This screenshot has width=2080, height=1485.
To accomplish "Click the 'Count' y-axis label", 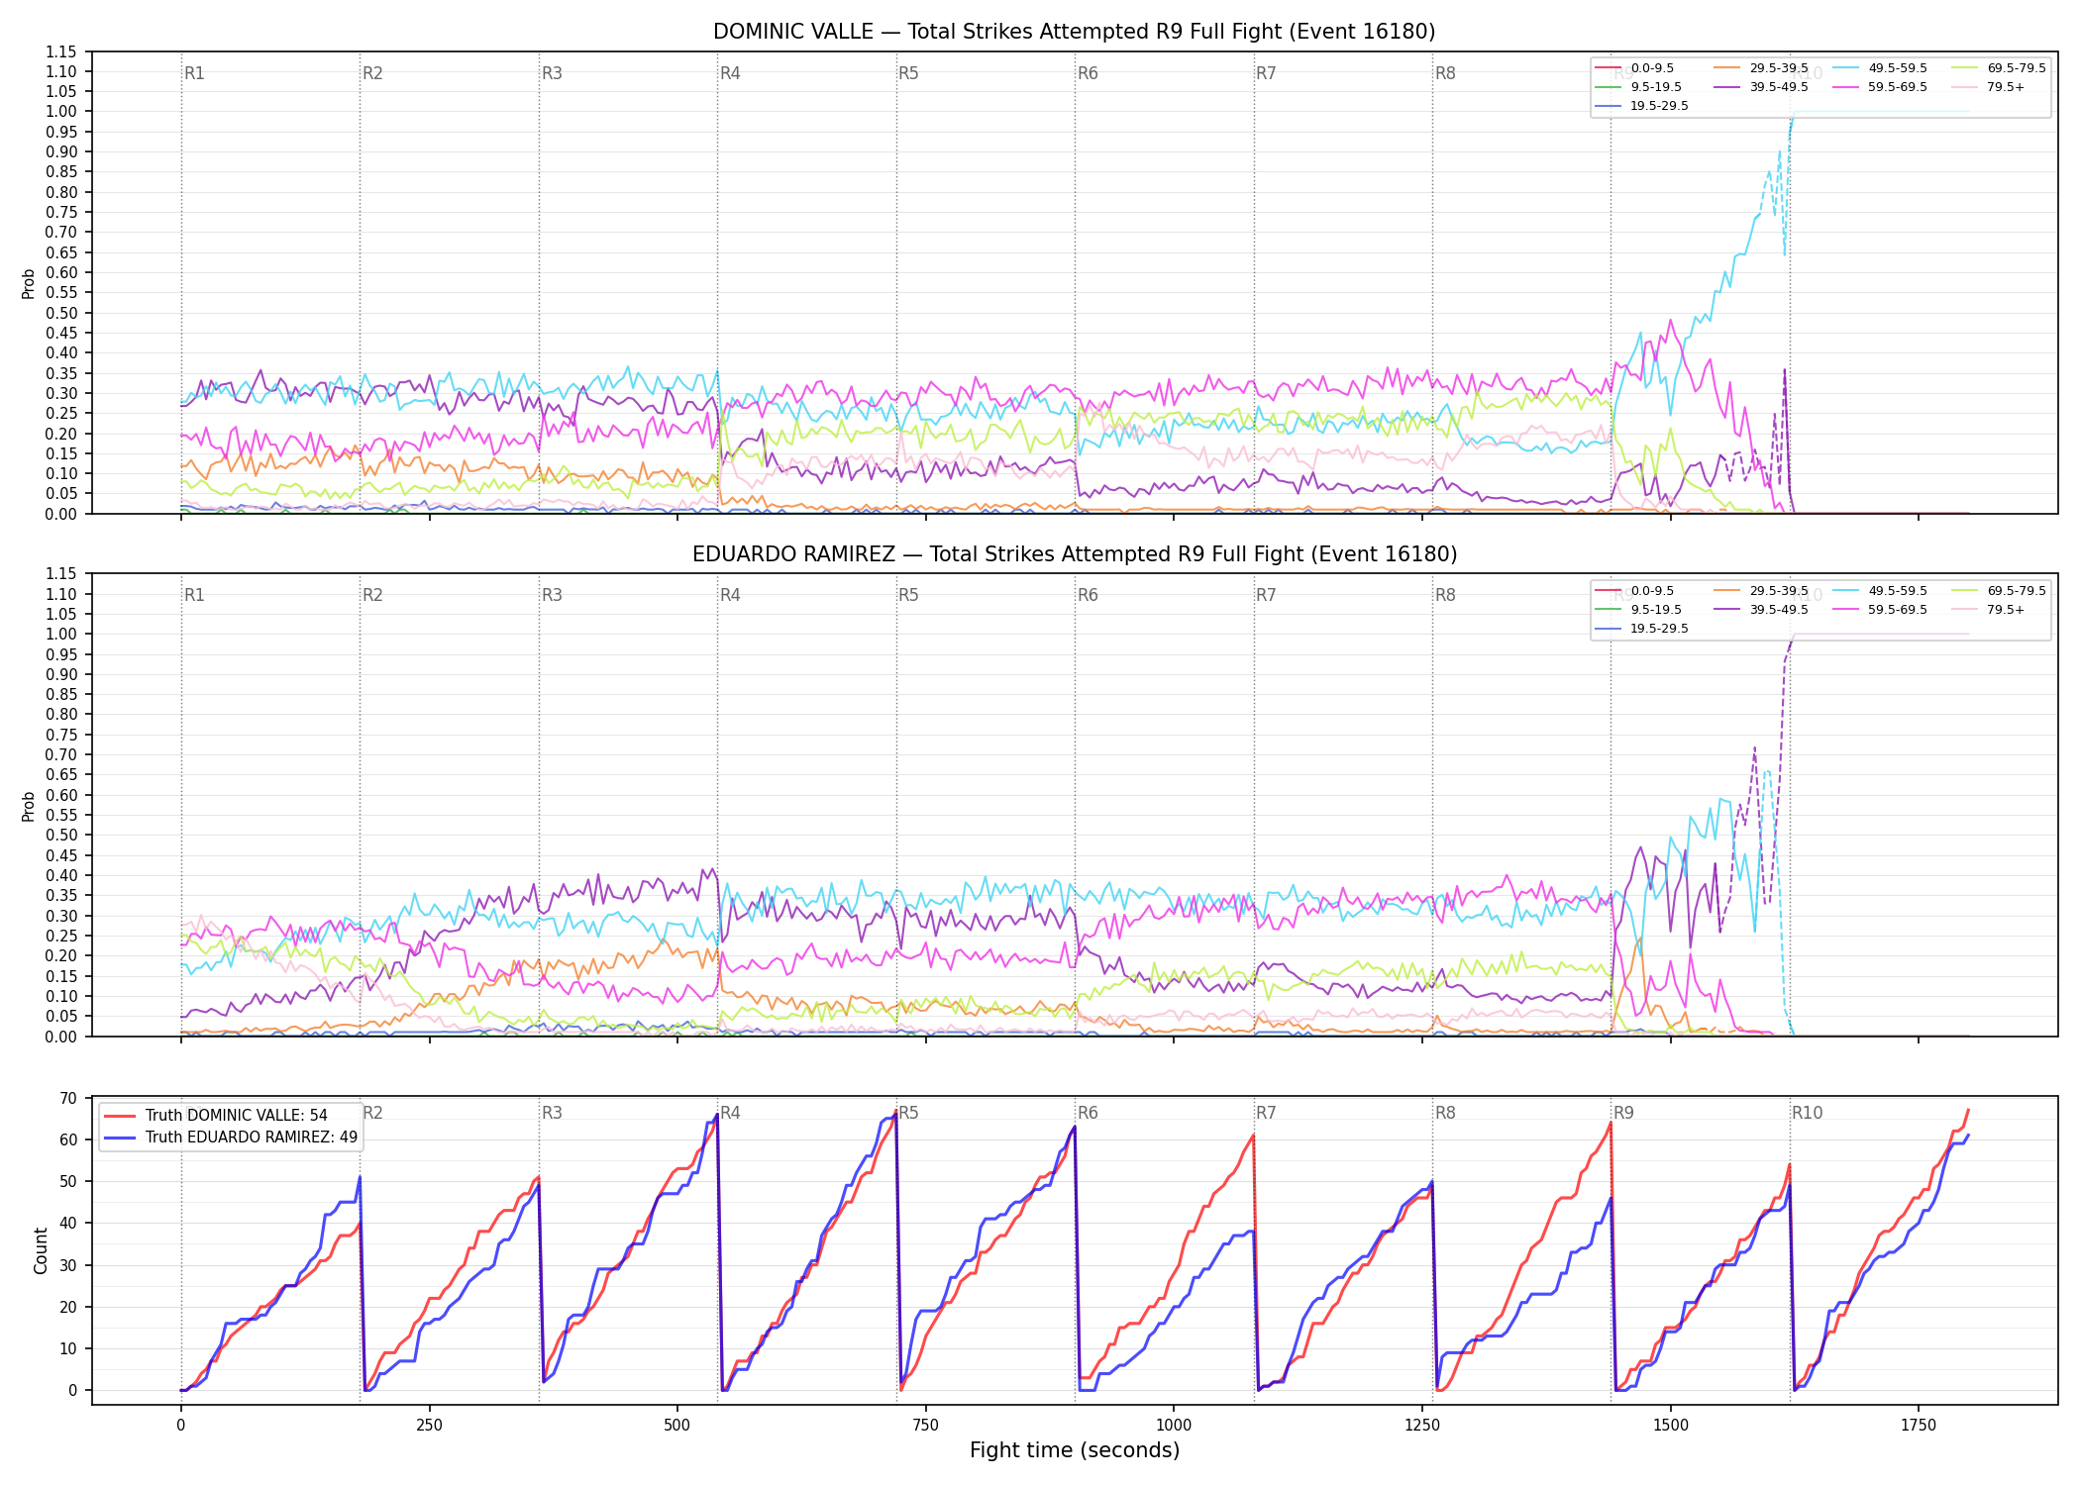I will pyautogui.click(x=41, y=1250).
